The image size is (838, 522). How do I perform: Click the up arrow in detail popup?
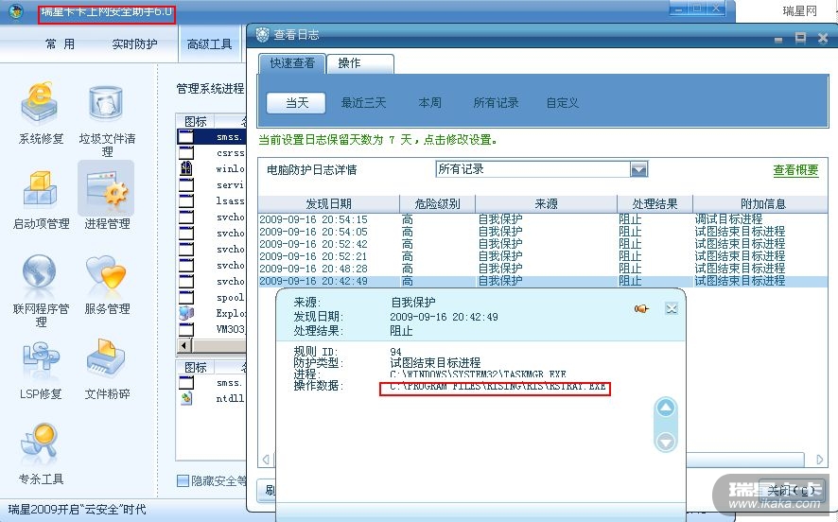pos(666,409)
